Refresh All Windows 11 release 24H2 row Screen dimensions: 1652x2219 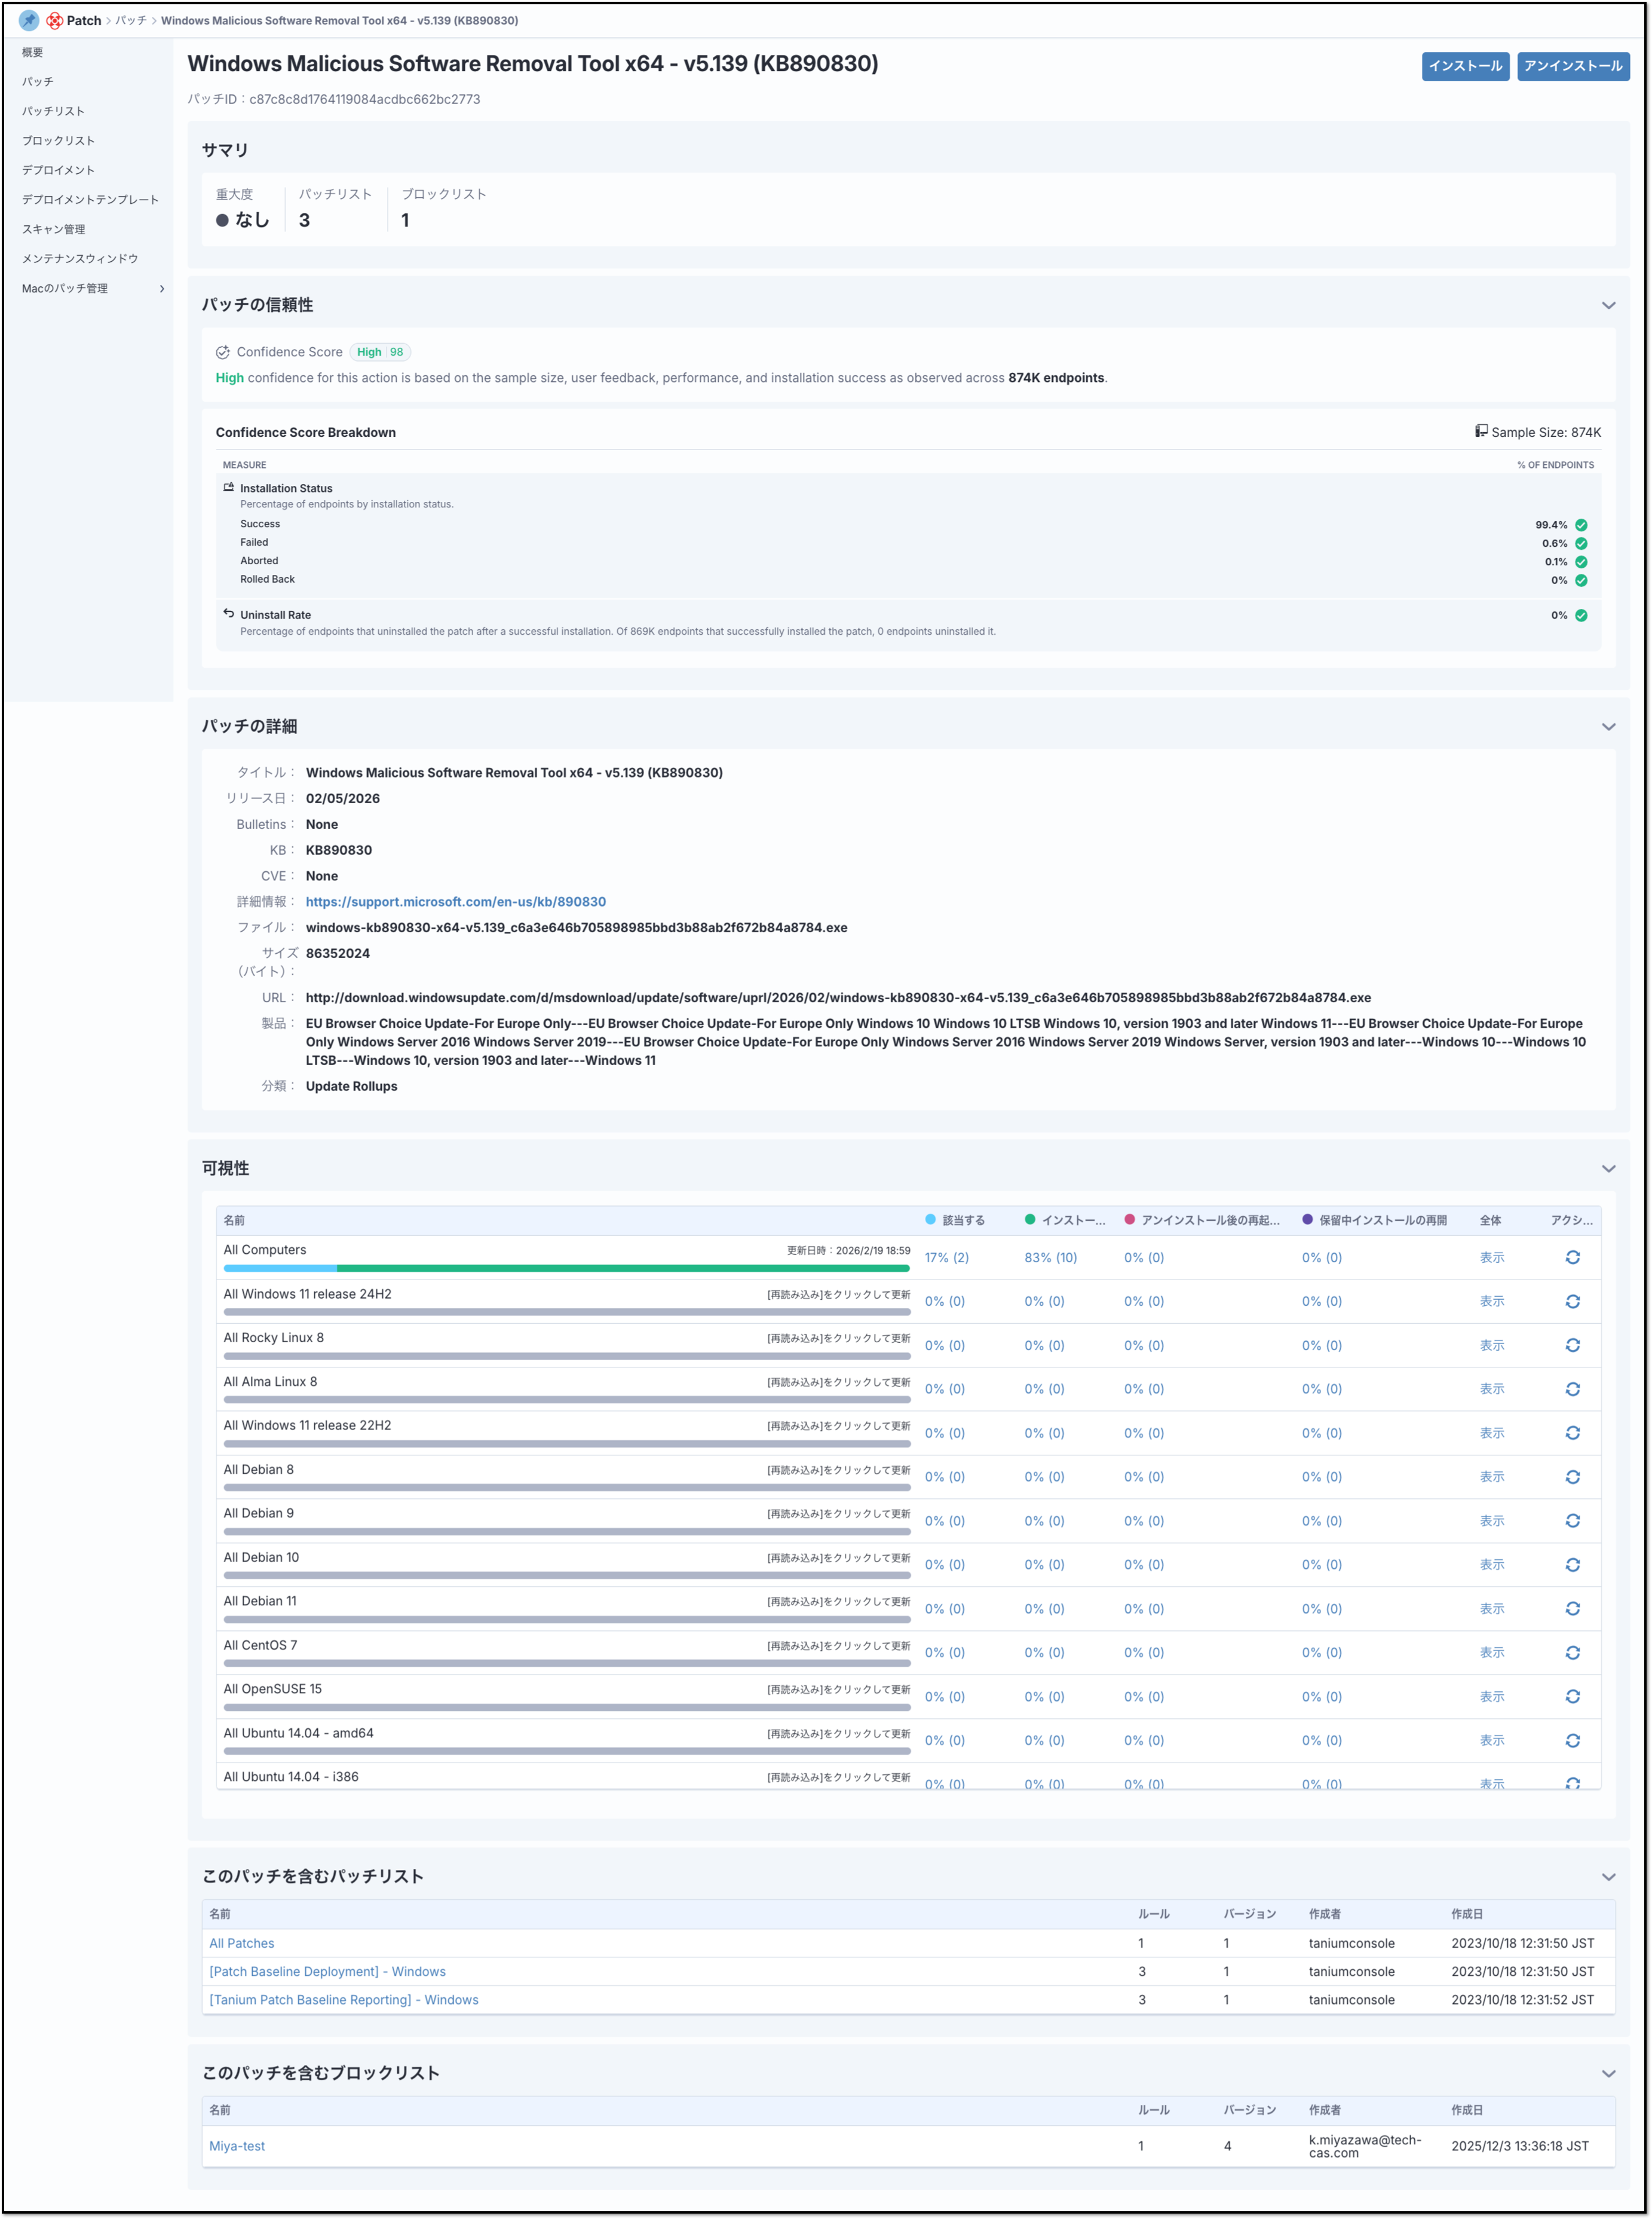click(x=1572, y=1301)
